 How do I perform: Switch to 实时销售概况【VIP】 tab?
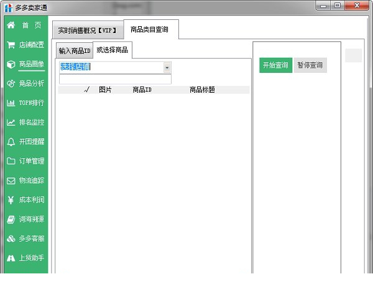(88, 31)
